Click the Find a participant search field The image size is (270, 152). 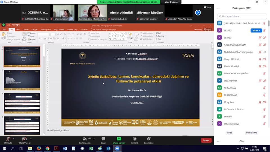242,16
